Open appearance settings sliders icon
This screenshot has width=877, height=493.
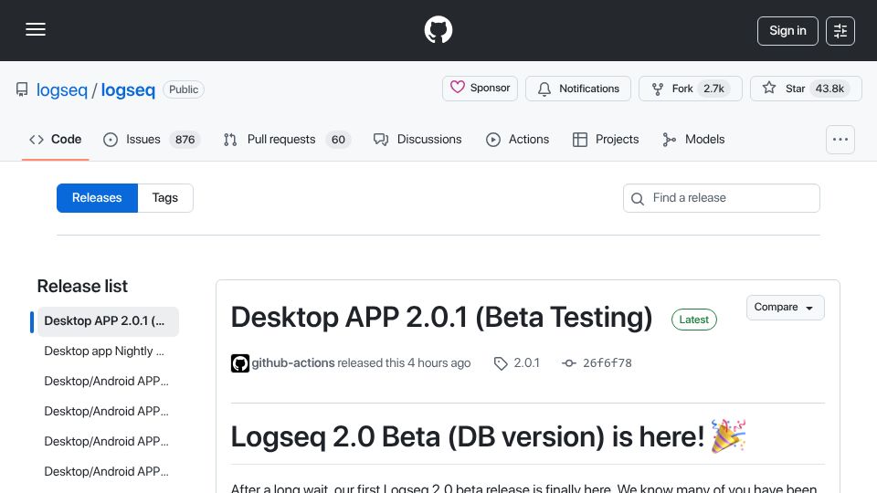pos(840,31)
